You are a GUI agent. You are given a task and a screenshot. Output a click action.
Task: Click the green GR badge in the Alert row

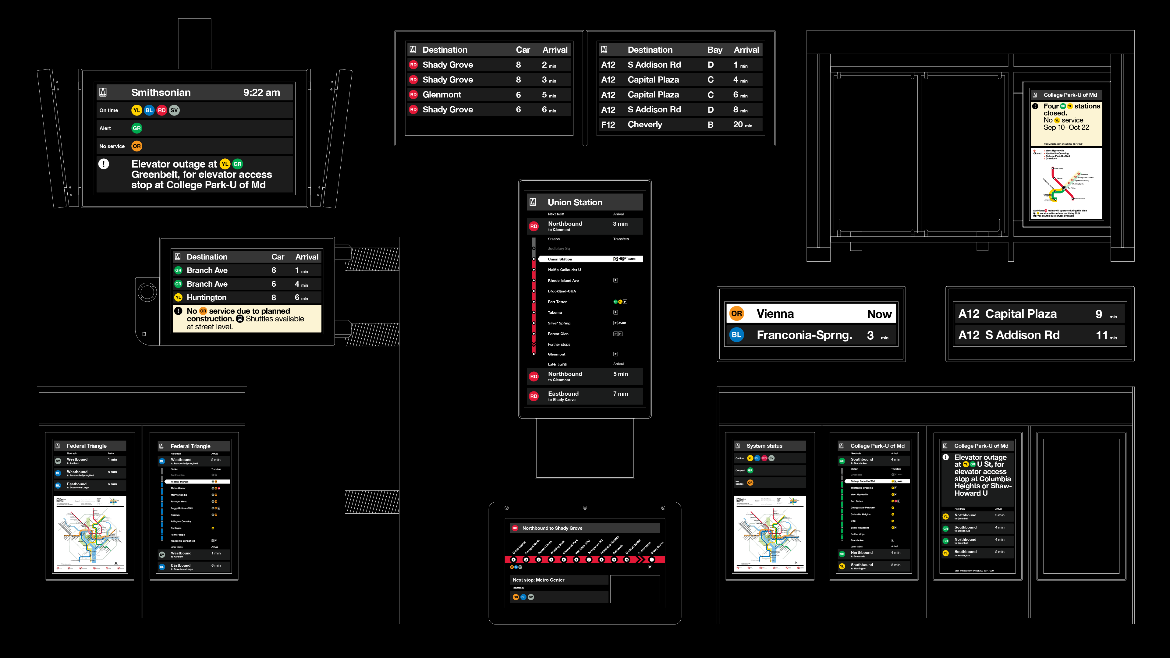point(137,128)
